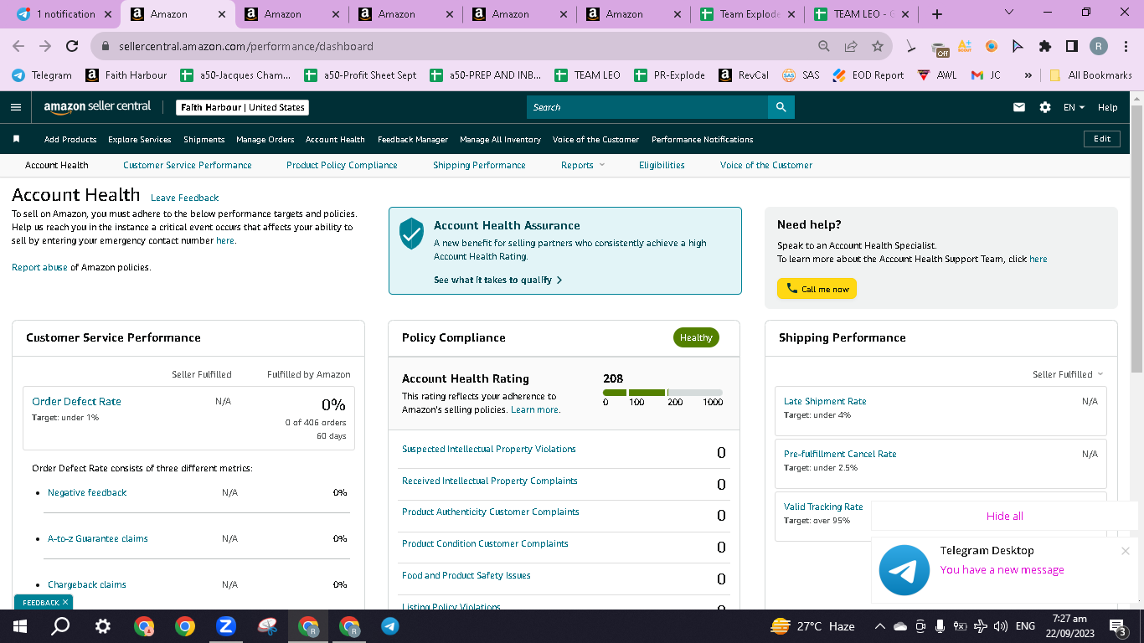Open Suspected Intellectual Property Violations link

[489, 449]
